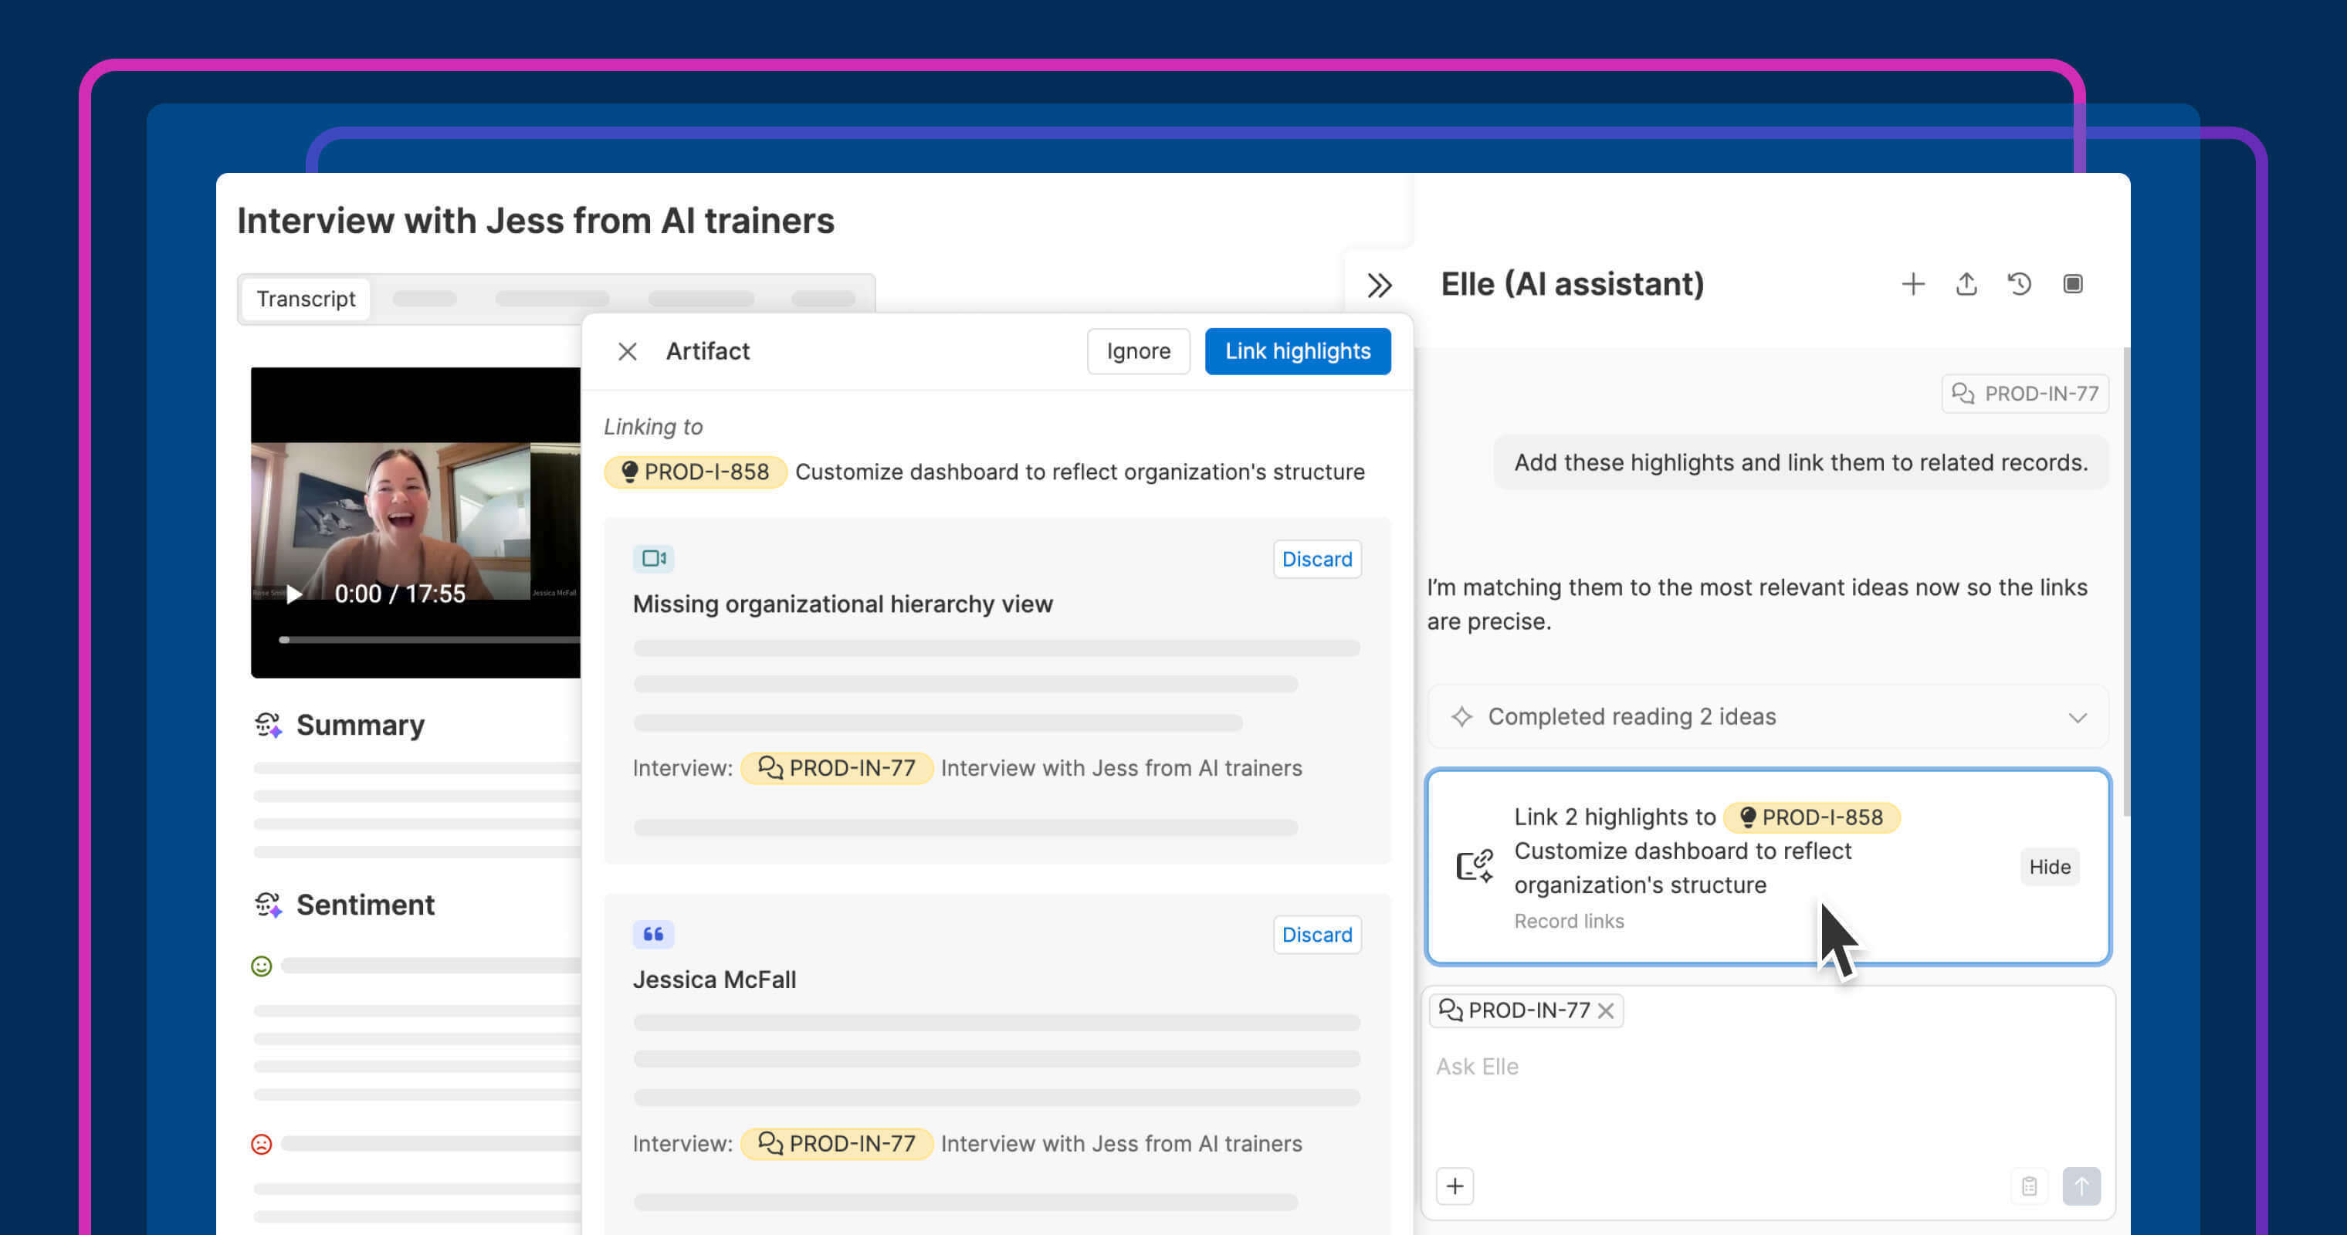Click PROD-IN-77 chip at top of Elle chat
Image resolution: width=2347 pixels, height=1235 pixels.
coord(2024,394)
